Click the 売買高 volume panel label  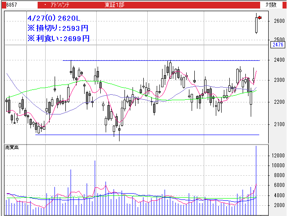coord(12,147)
